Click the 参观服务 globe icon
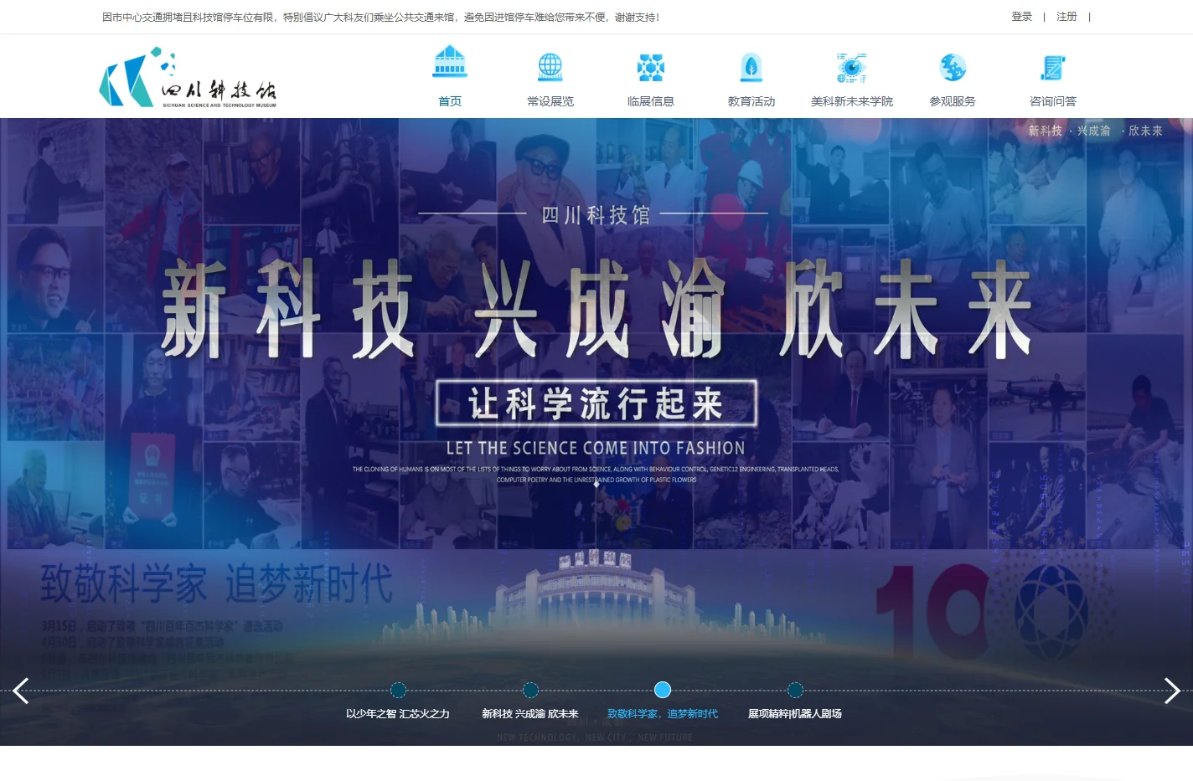 [953, 67]
